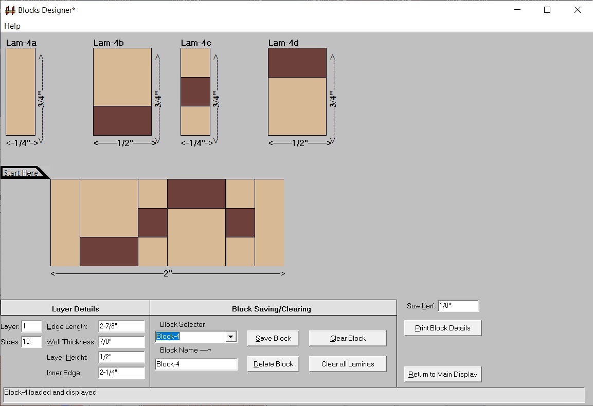The width and height of the screenshot is (593, 406).
Task: Click Delete Block
Action: [273, 363]
